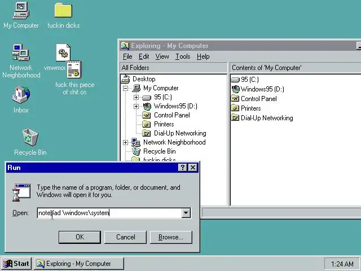Select the Windows95 (D:) icon in the contents pane

click(x=235, y=89)
